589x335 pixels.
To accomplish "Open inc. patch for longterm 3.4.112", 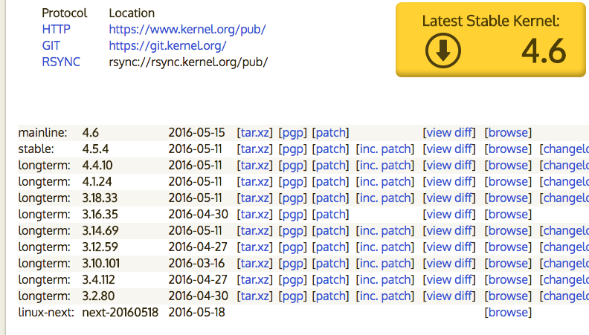I will pos(385,279).
